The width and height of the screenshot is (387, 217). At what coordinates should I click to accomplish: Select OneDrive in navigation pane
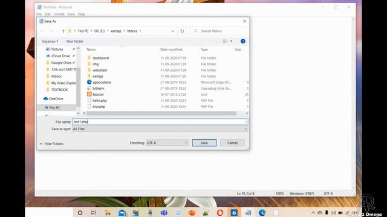pyautogui.click(x=56, y=99)
